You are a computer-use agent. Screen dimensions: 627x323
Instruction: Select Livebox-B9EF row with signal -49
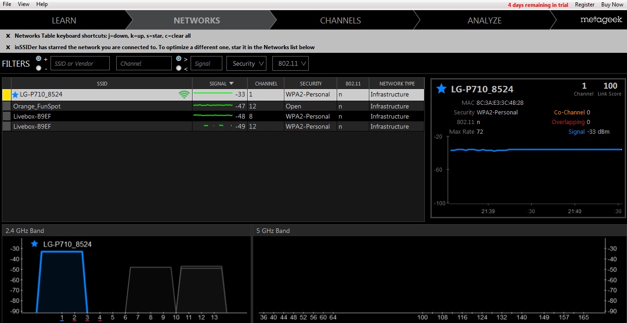click(213, 126)
